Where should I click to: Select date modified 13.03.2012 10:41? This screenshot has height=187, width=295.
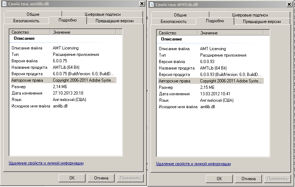click(211, 94)
